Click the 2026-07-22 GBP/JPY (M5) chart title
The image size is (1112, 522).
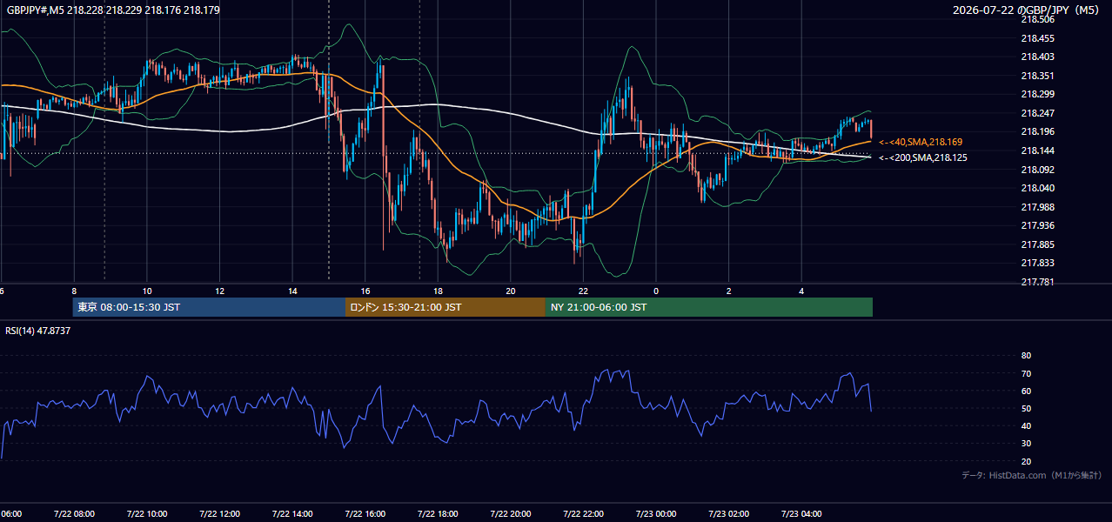click(1027, 10)
